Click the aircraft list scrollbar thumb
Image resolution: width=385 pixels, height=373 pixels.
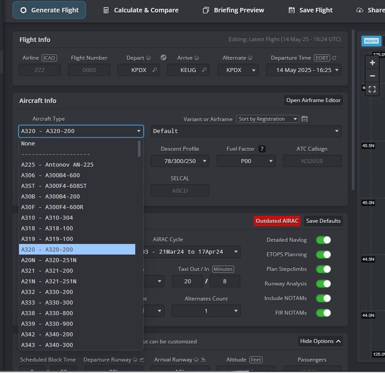(139, 148)
